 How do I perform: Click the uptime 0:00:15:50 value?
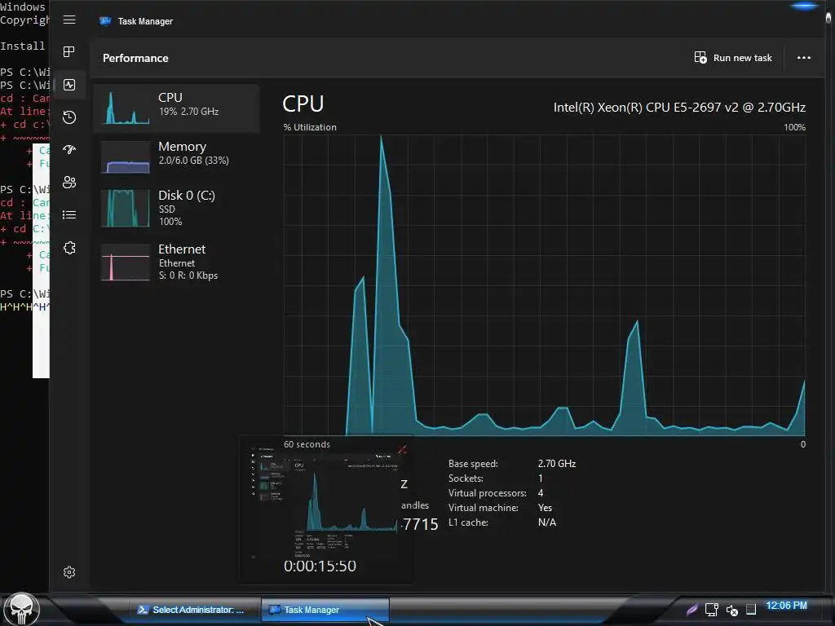(x=320, y=566)
